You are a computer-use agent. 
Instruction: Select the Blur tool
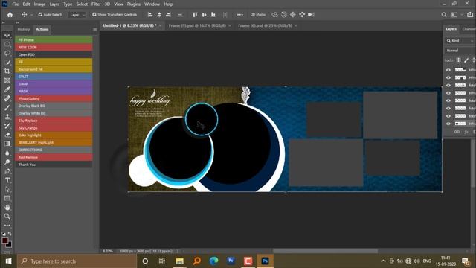click(7, 153)
